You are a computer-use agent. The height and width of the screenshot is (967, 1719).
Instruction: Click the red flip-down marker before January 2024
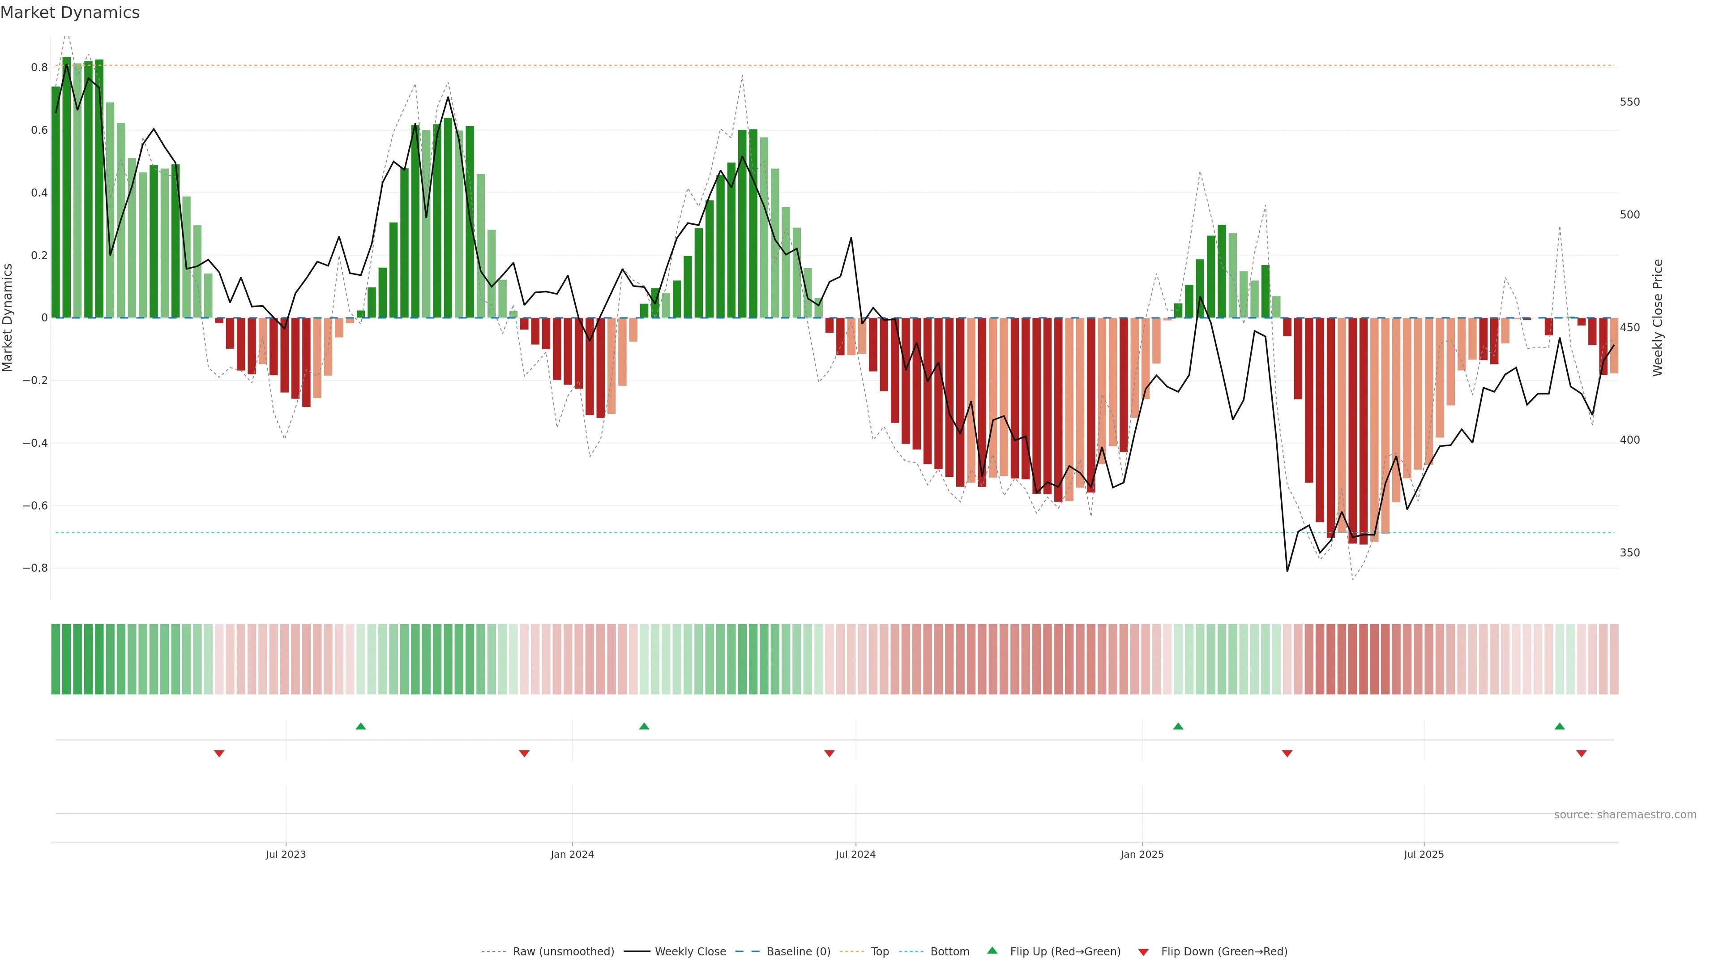tap(524, 753)
